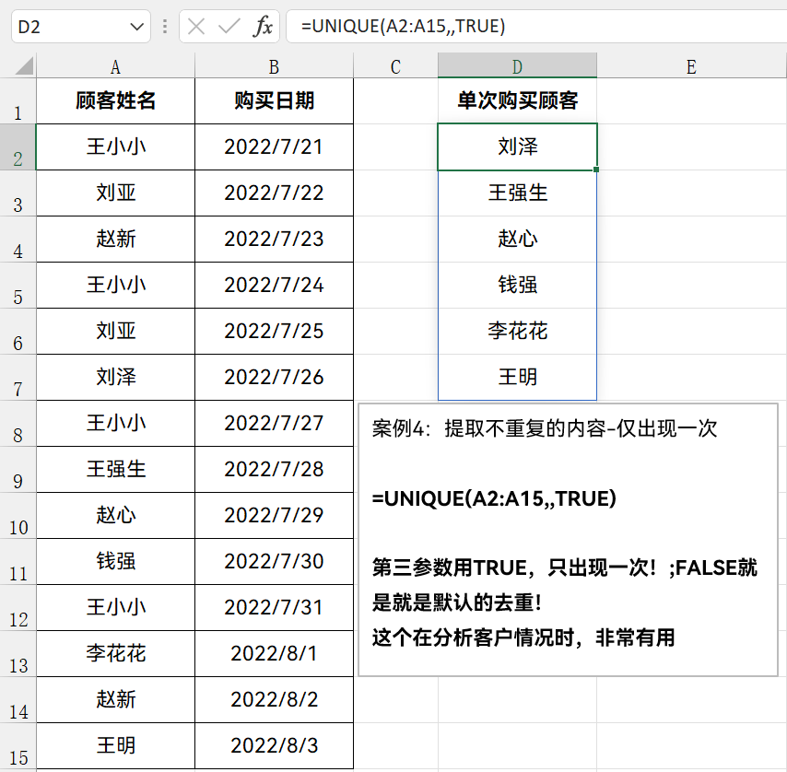Select column D header

pos(518,66)
